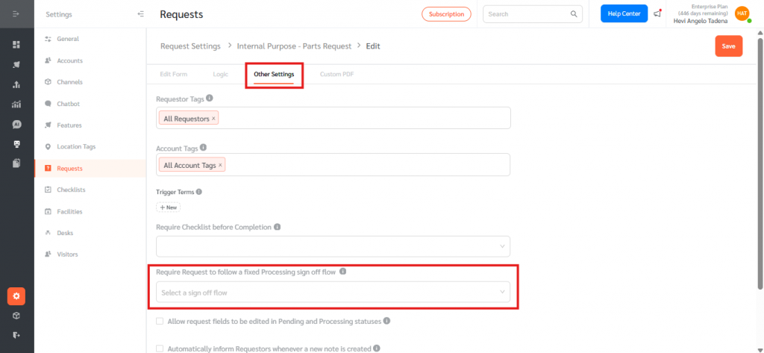Viewport: 764px width, 353px height.
Task: Enable editing request fields in Pending status
Action: (160, 321)
